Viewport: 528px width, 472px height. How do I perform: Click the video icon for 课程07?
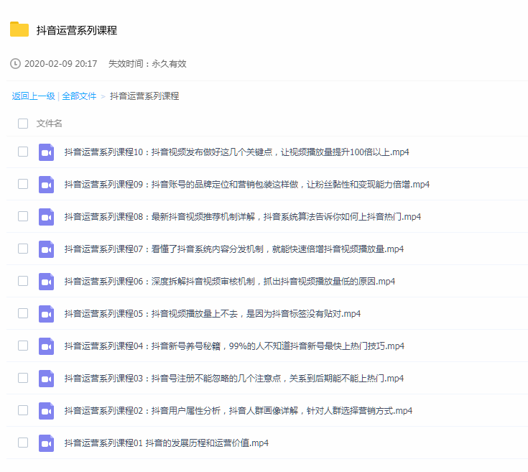[46, 249]
